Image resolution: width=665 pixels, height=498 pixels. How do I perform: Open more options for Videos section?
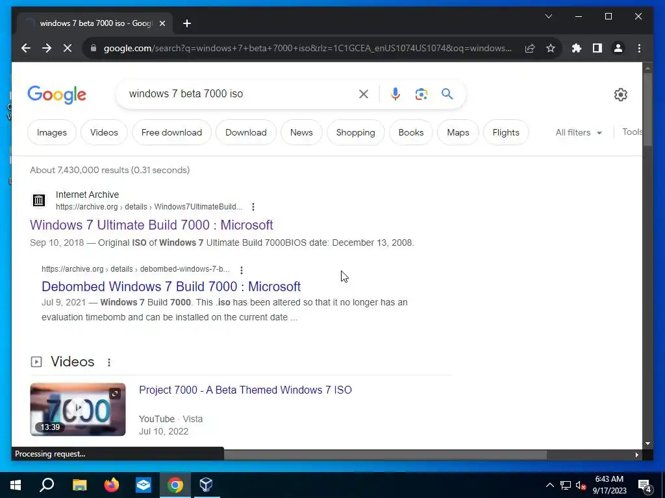pyautogui.click(x=109, y=362)
